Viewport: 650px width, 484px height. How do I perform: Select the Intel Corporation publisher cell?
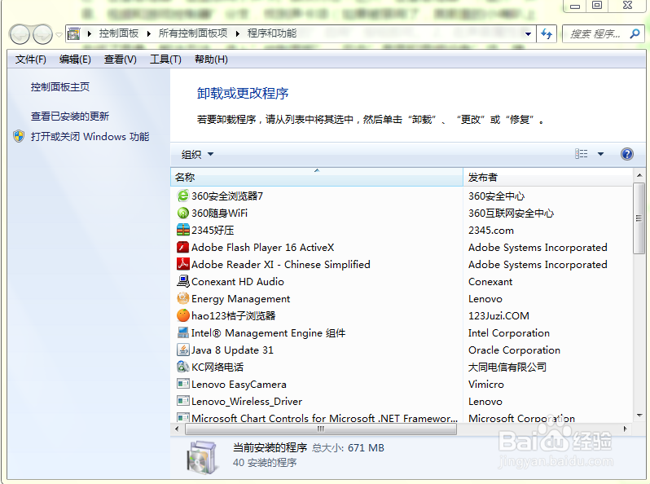point(508,333)
